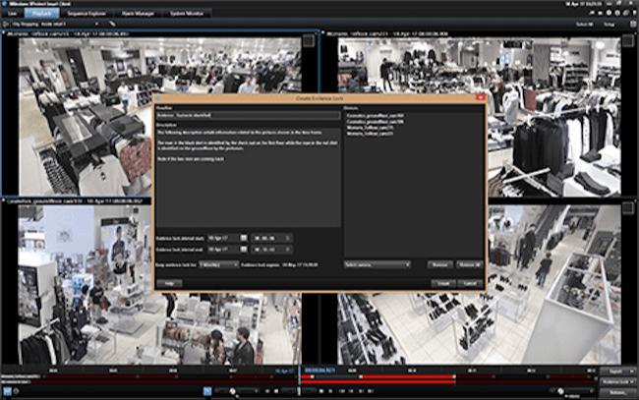
Task: Toggle the top-left camera view selection box
Action: [309, 40]
